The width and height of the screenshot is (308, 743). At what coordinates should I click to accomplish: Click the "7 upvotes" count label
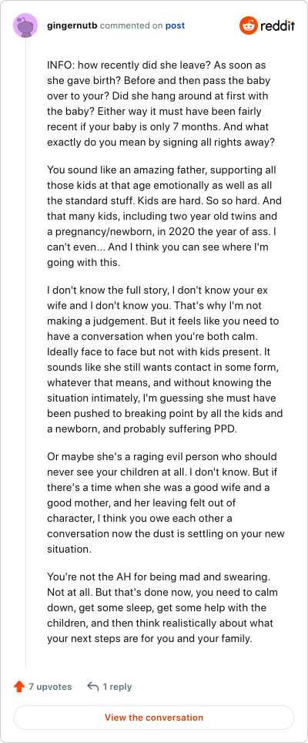(50, 687)
